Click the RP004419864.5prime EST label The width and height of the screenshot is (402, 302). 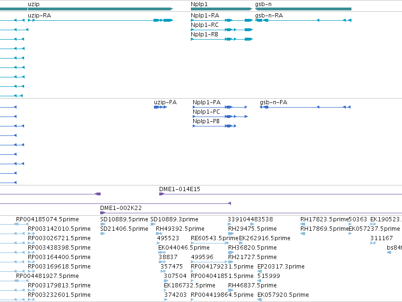[222, 294]
